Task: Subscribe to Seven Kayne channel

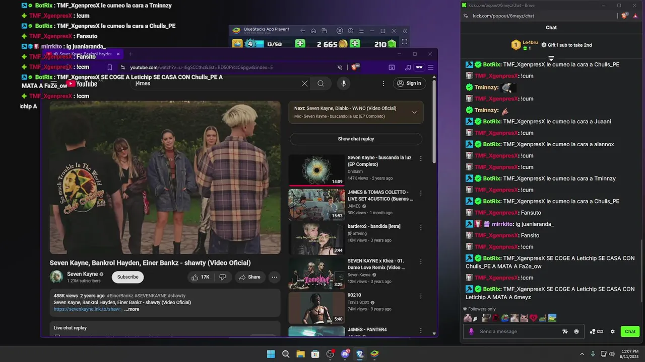Action: click(x=127, y=277)
